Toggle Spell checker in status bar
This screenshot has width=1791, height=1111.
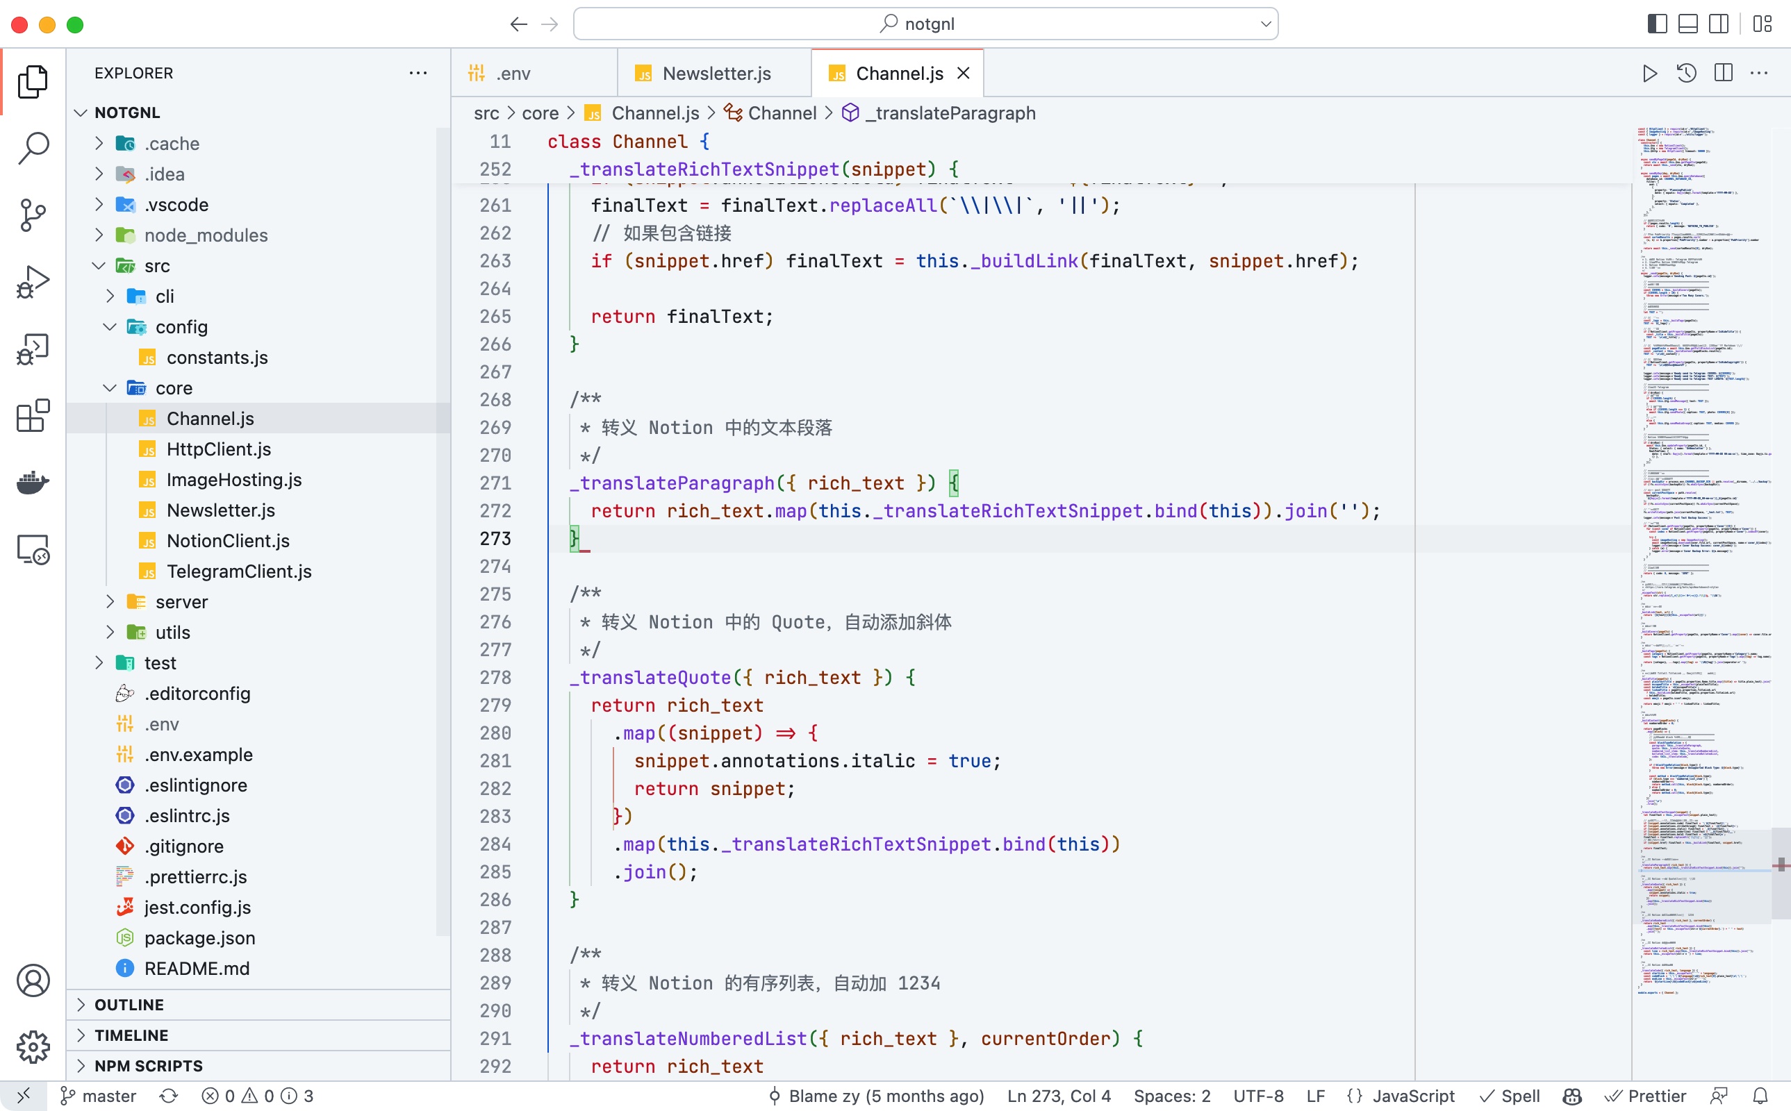click(x=1510, y=1096)
